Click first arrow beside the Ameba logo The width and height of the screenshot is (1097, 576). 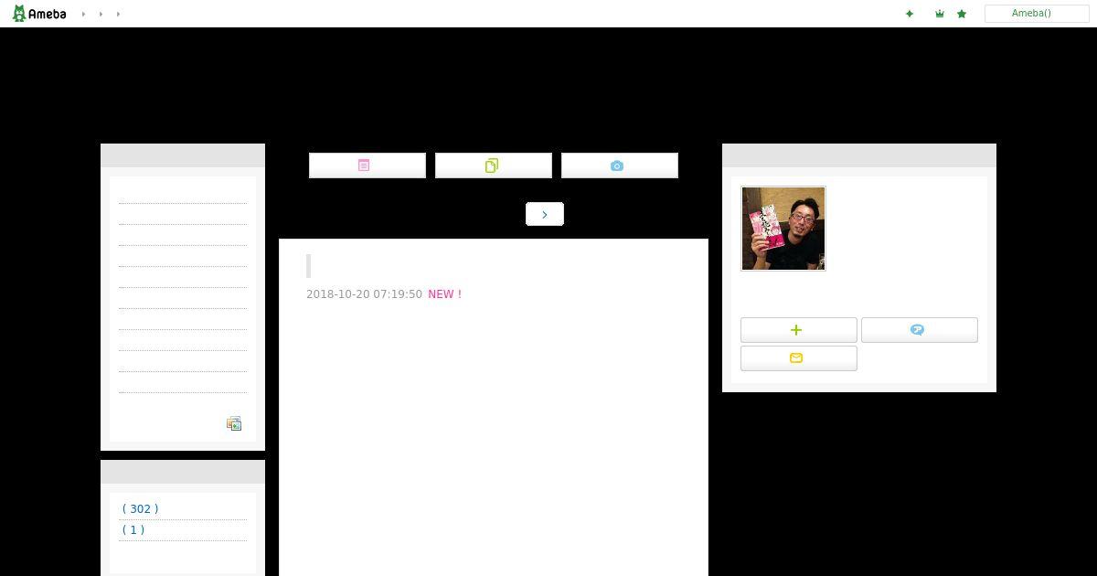pos(83,14)
